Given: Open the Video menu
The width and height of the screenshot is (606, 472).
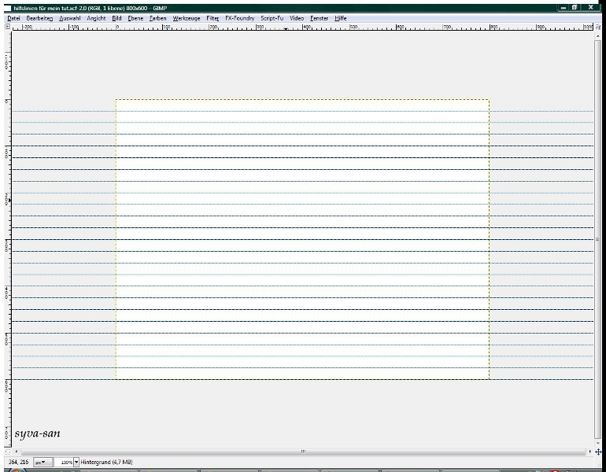Looking at the screenshot, I should click(x=297, y=18).
